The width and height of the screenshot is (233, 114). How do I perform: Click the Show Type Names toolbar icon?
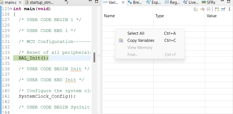[196, 9]
